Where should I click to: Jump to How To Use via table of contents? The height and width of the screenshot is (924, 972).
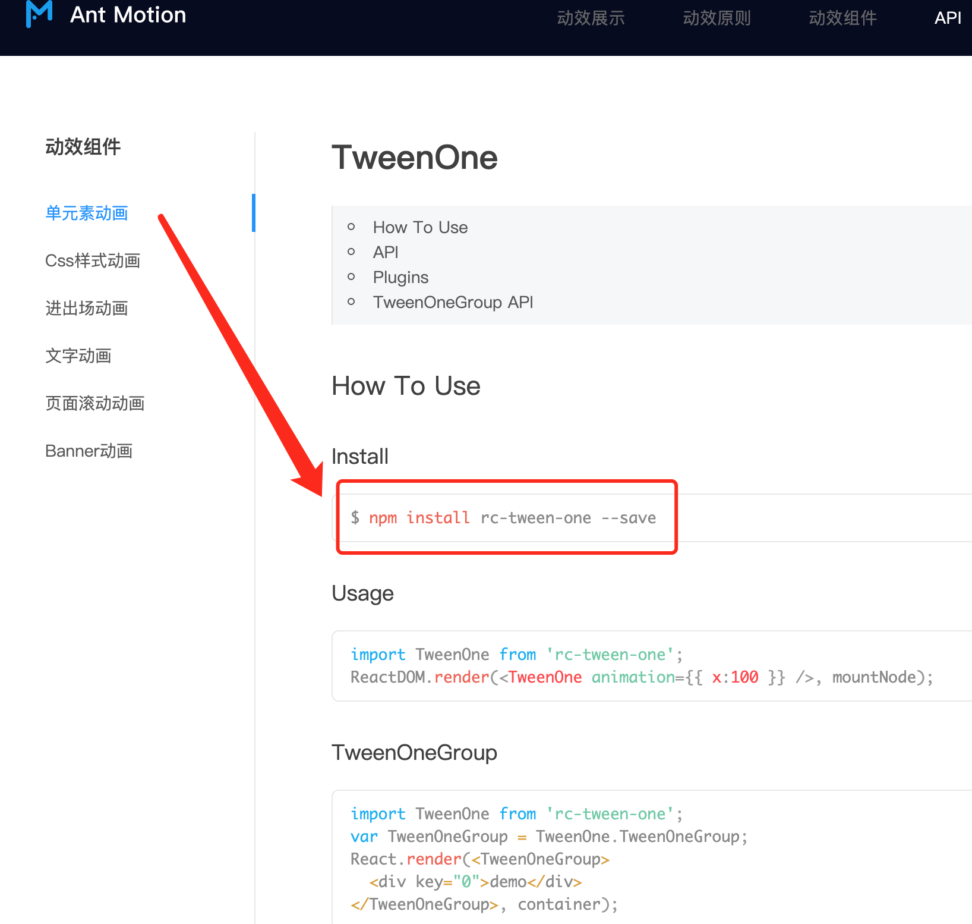pos(420,227)
